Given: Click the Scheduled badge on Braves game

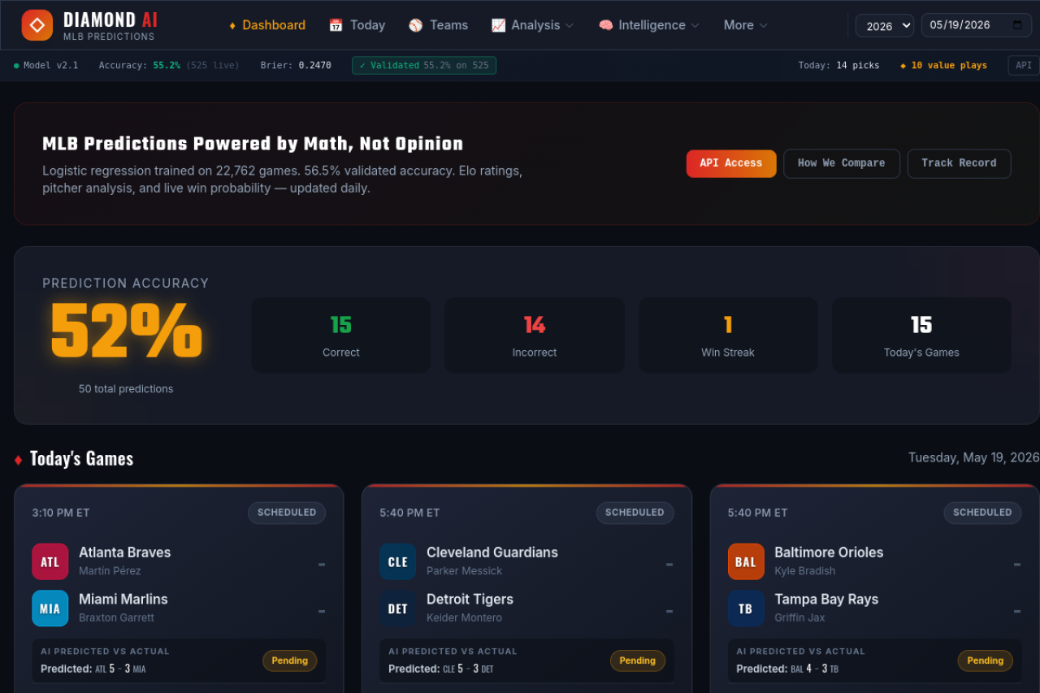Looking at the screenshot, I should coord(287,513).
